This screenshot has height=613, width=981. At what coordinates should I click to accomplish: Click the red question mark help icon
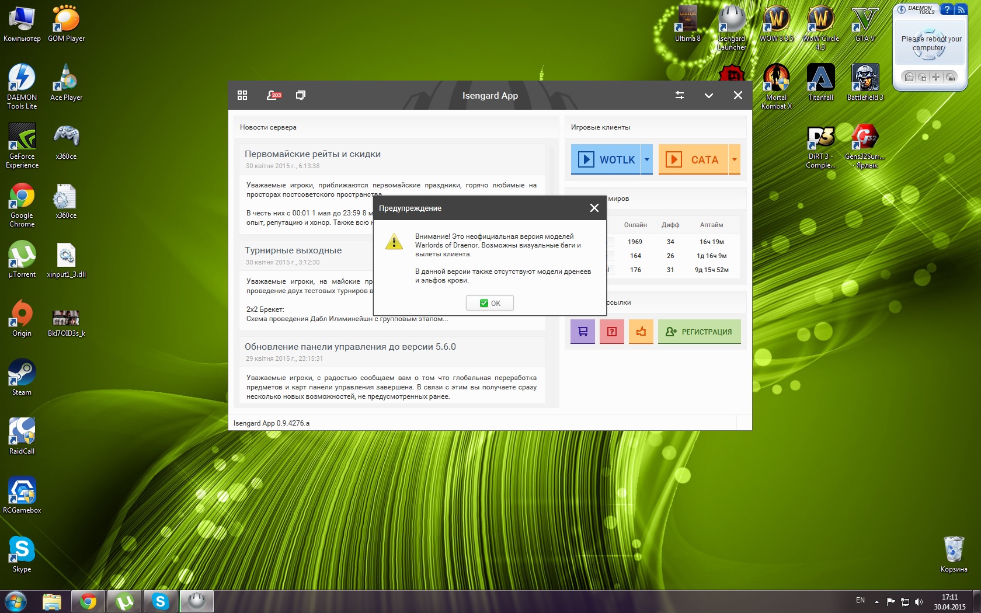pyautogui.click(x=611, y=332)
